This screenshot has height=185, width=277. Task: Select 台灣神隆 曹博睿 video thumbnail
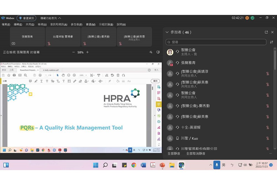[63, 37]
